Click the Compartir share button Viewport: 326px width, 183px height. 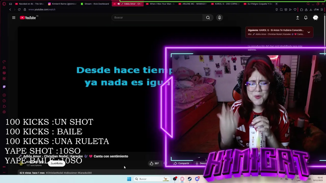click(x=181, y=163)
